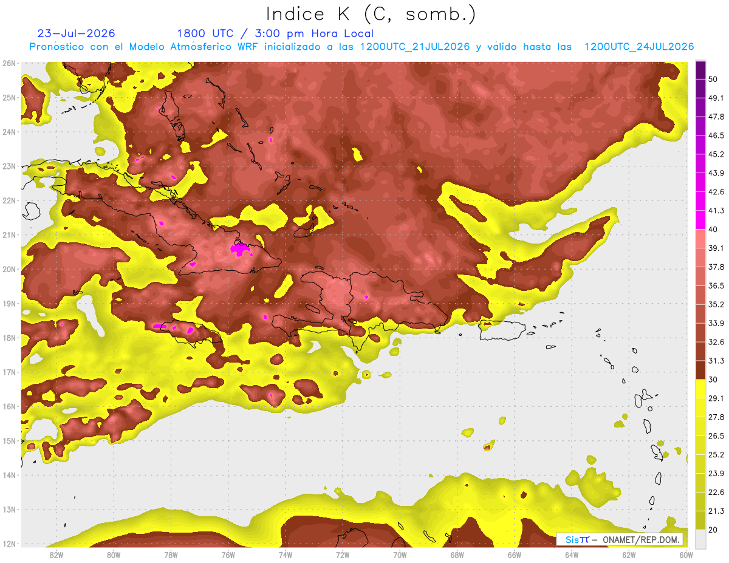Click the color bar value "20"

[x=713, y=530]
